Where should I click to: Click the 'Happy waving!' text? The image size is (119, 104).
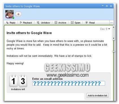[x=15, y=63]
